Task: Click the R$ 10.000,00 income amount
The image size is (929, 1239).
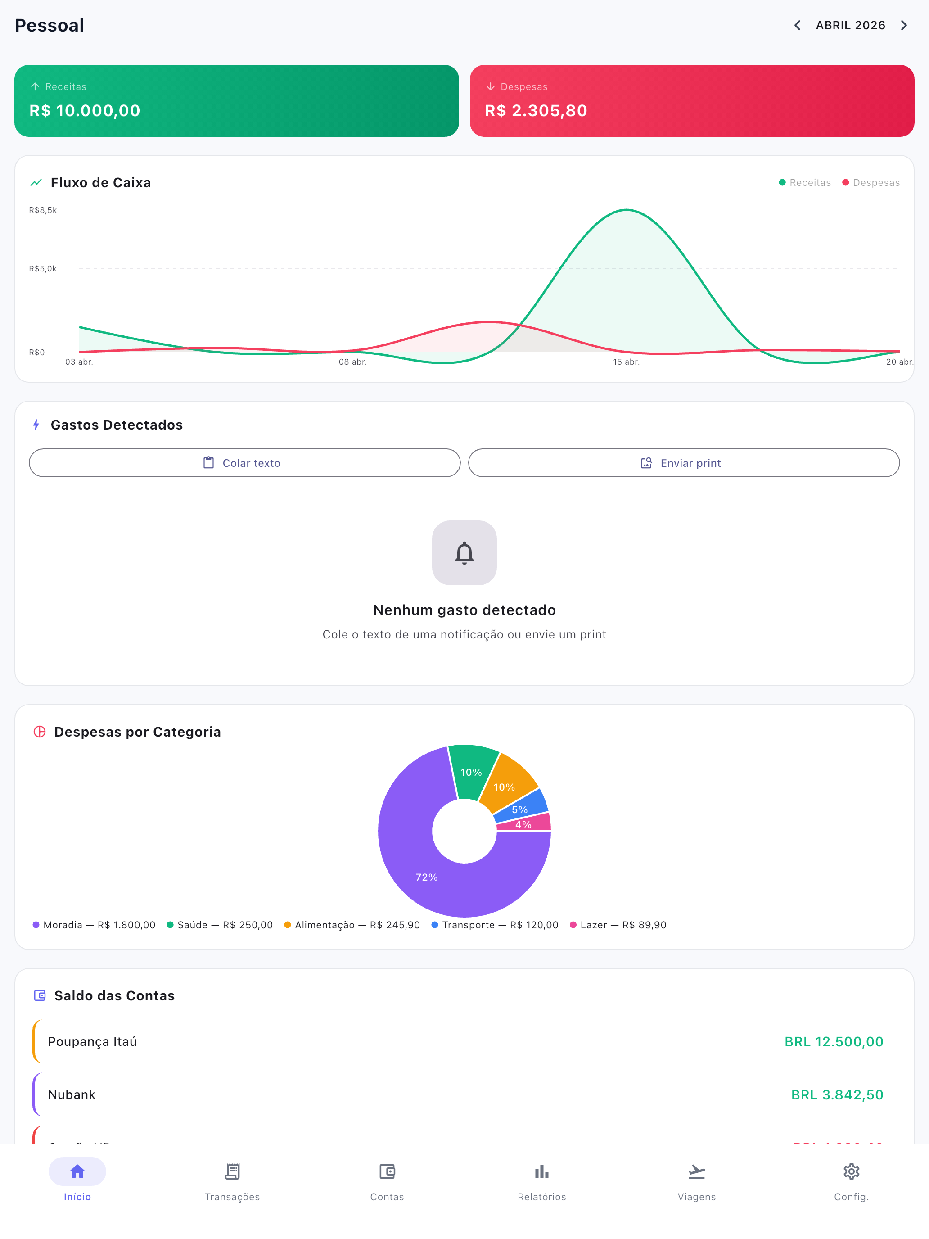Action: [x=85, y=110]
